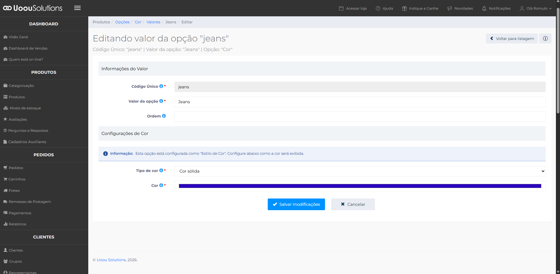Click the Cor field help info icon

161,185
